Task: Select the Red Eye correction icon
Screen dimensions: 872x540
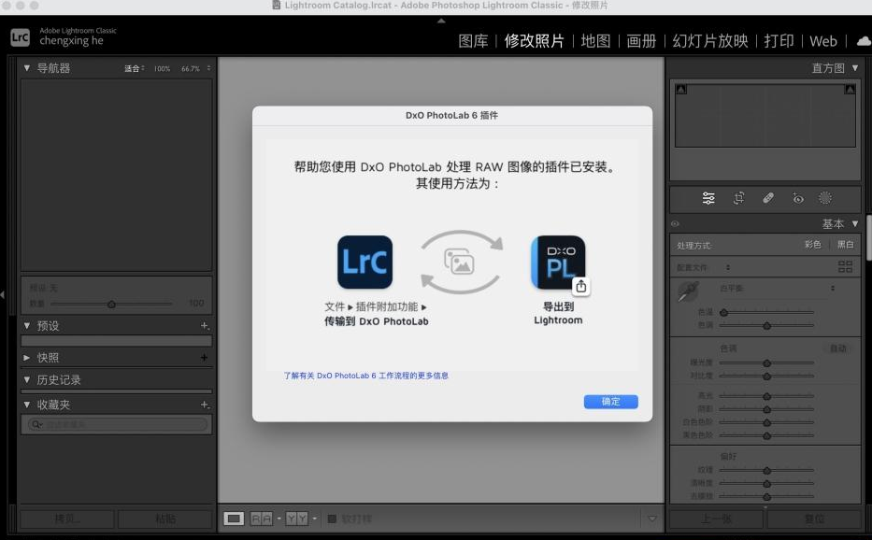Action: (x=798, y=198)
